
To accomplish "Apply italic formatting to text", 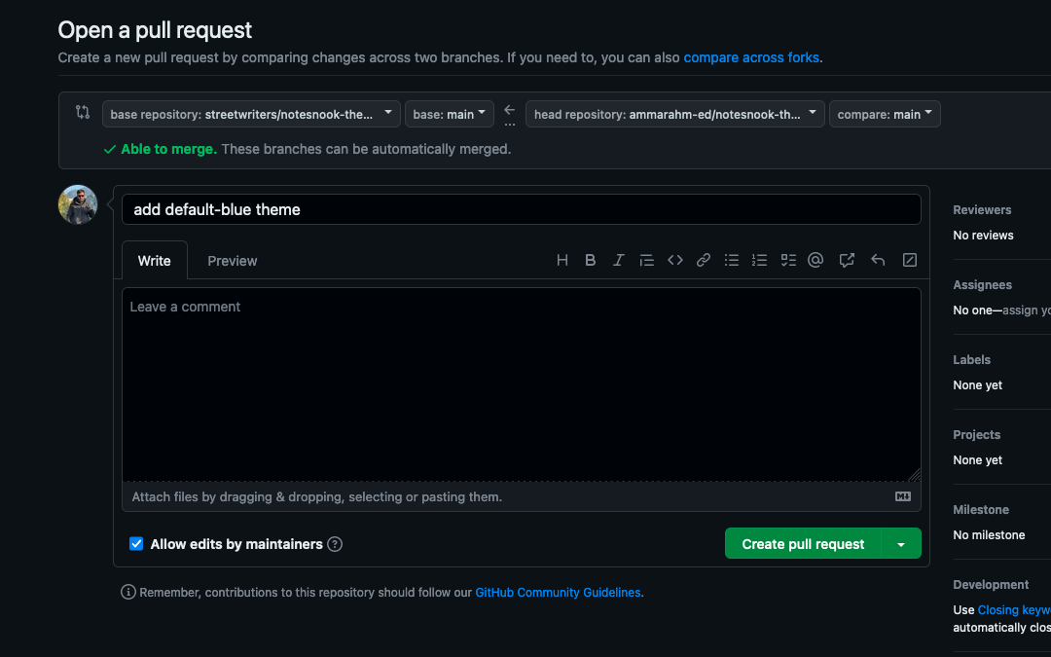I will tap(618, 260).
